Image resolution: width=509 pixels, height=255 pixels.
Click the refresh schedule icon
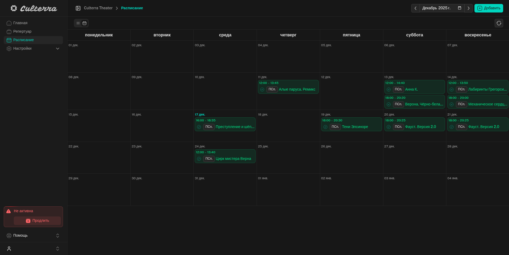coord(499,23)
